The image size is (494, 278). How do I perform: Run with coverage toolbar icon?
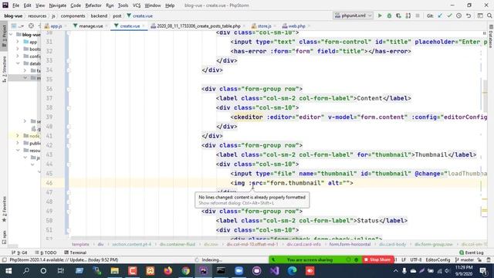[x=398, y=15]
